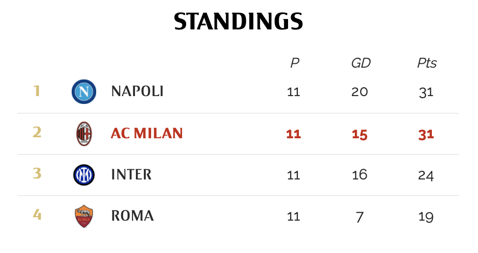478x253 pixels.
Task: Open the AC MILAN team link
Action: click(x=147, y=133)
